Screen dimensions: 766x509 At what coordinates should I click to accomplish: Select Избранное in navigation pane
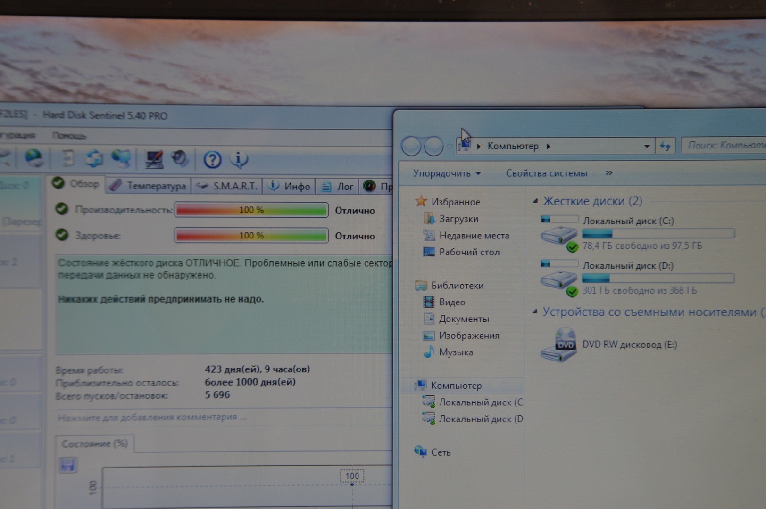455,202
